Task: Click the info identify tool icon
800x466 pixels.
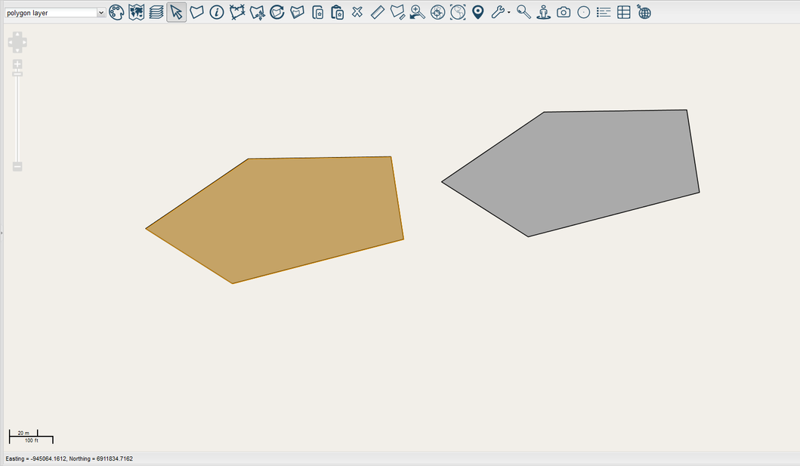Action: click(217, 12)
